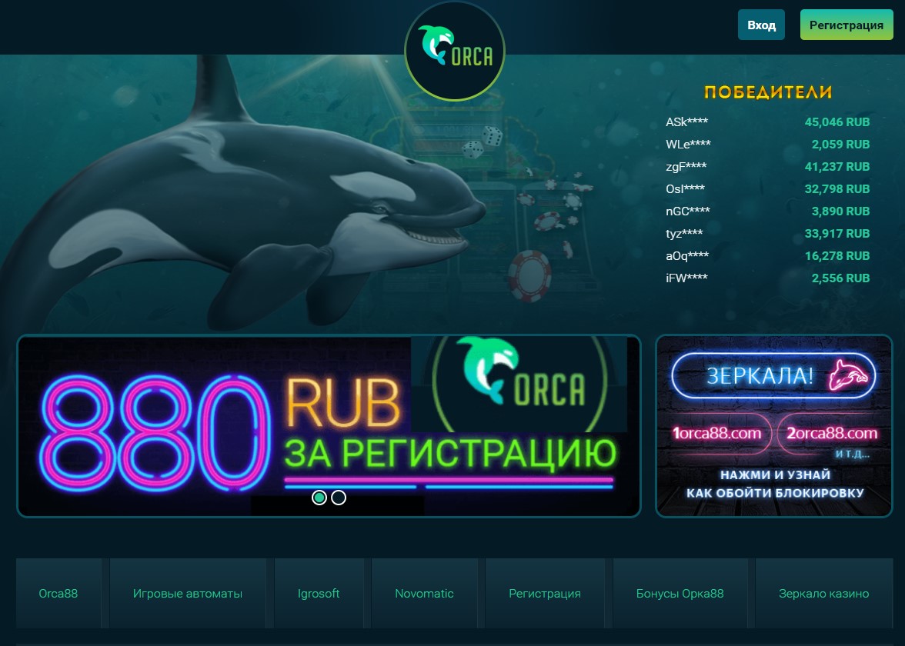The height and width of the screenshot is (646, 905).
Task: Click winner name ASk****
Action: point(686,122)
